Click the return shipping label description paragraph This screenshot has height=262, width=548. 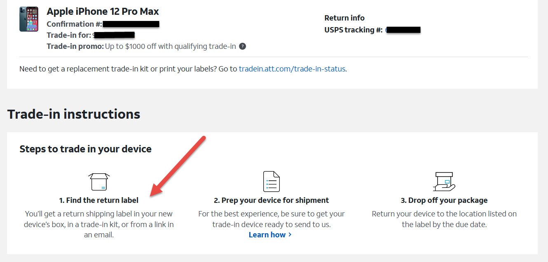[99, 225]
